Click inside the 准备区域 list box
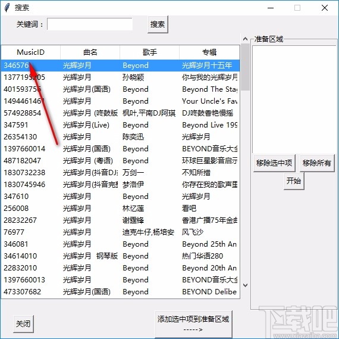This screenshot has height=339, width=339. pos(294,99)
